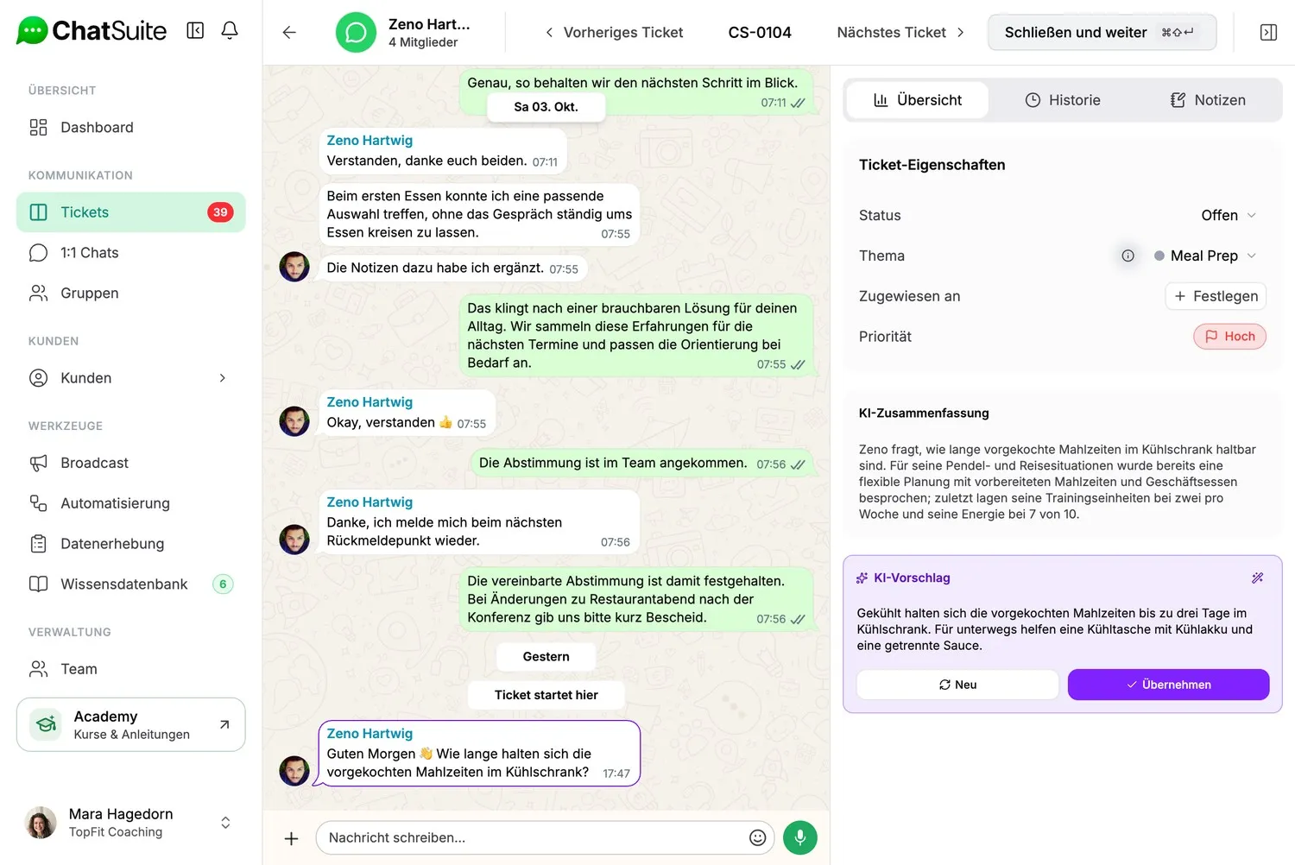
Task: Go to Nächstes Ticket
Action: tap(900, 33)
